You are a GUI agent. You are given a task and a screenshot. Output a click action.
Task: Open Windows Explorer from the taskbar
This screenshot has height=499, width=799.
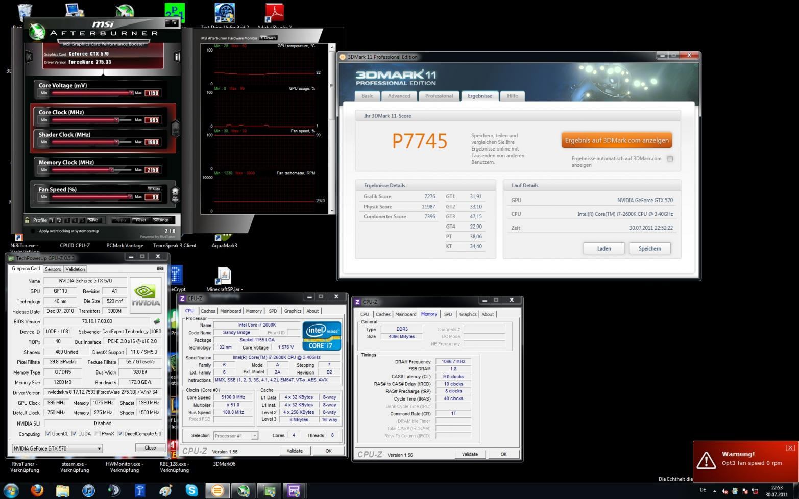pos(62,491)
